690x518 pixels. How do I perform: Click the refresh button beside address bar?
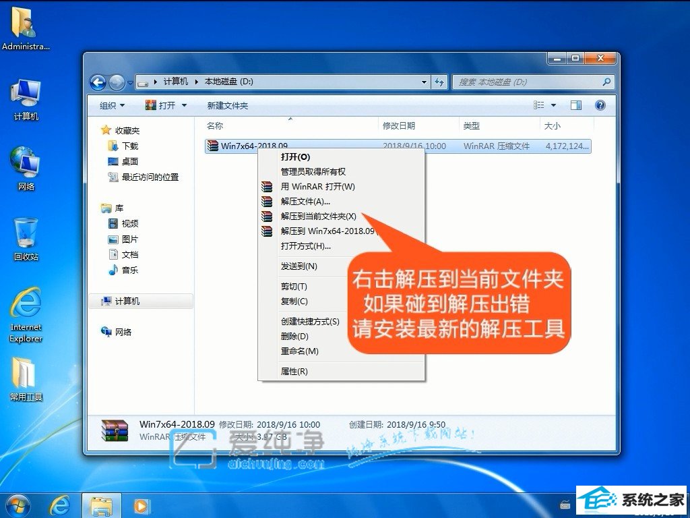pos(439,82)
